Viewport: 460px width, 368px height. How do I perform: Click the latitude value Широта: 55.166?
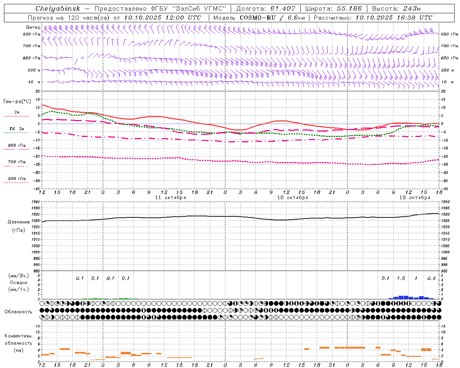pos(333,9)
